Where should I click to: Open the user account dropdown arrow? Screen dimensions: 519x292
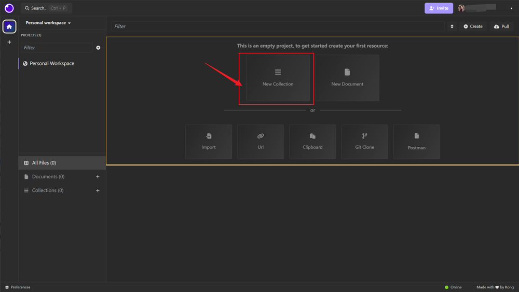(511, 8)
